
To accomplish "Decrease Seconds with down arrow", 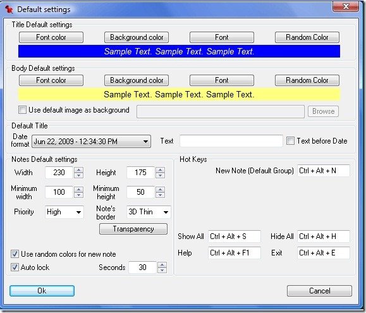I will 162,270.
